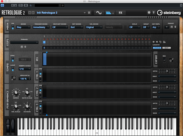Screen dimensions: 183x136
Task: Click the Write automation W button
Action: pos(16,5)
